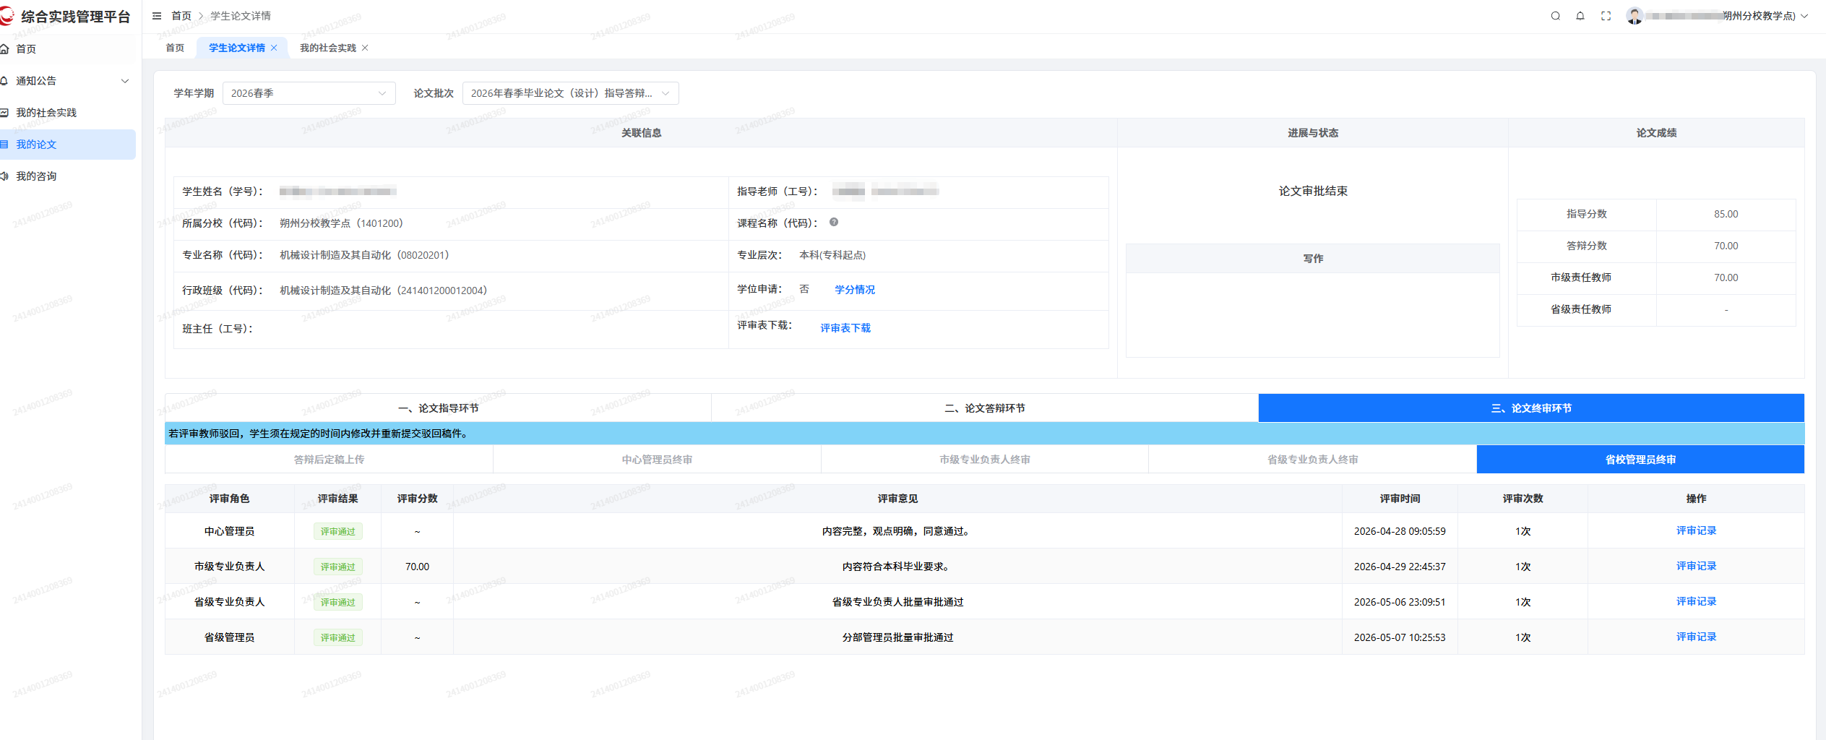1826x740 pixels.
Task: Click the 学分情况 link
Action: [x=855, y=290]
